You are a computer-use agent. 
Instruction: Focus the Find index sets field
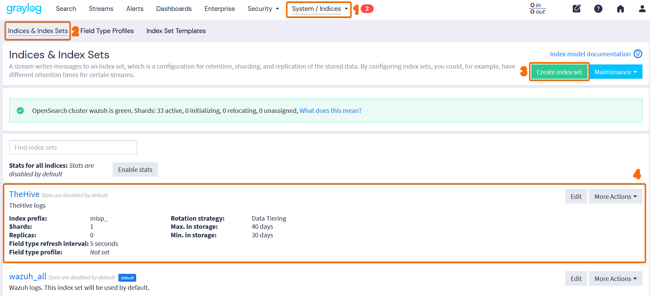[x=73, y=147]
